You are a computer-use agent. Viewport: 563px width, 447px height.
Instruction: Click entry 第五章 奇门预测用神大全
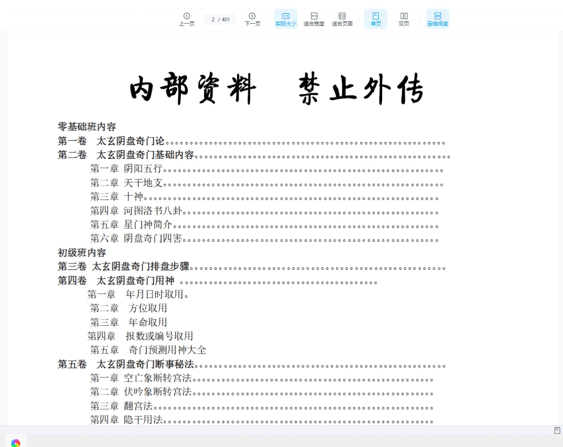tap(148, 350)
